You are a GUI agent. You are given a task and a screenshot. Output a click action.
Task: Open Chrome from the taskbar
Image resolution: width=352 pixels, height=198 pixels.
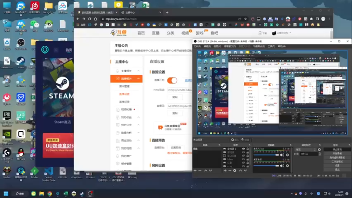pyautogui.click(x=50, y=194)
